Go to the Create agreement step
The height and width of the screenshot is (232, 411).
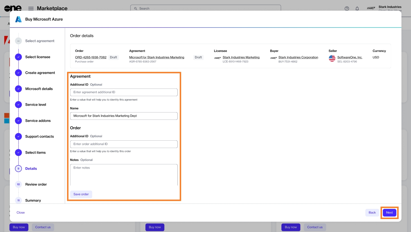(40, 73)
